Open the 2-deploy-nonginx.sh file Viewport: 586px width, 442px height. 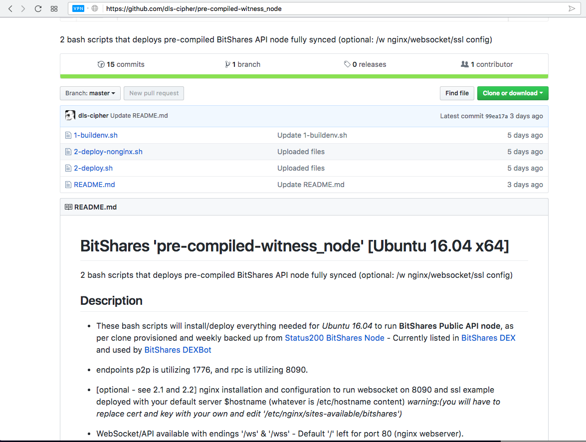(x=108, y=152)
